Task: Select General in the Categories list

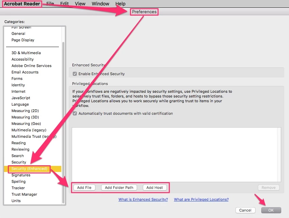Action: click(18, 34)
